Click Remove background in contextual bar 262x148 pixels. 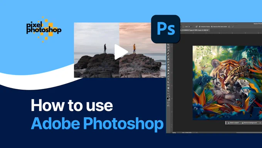pos(249,123)
